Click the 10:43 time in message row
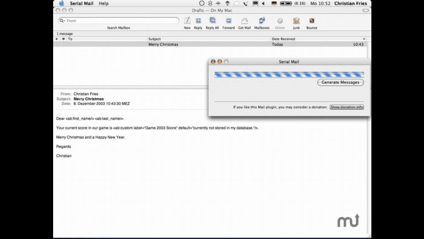This screenshot has width=424, height=239. pos(358,44)
